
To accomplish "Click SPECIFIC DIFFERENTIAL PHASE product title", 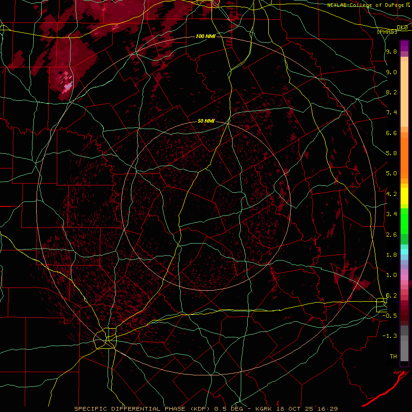I will click(130, 409).
